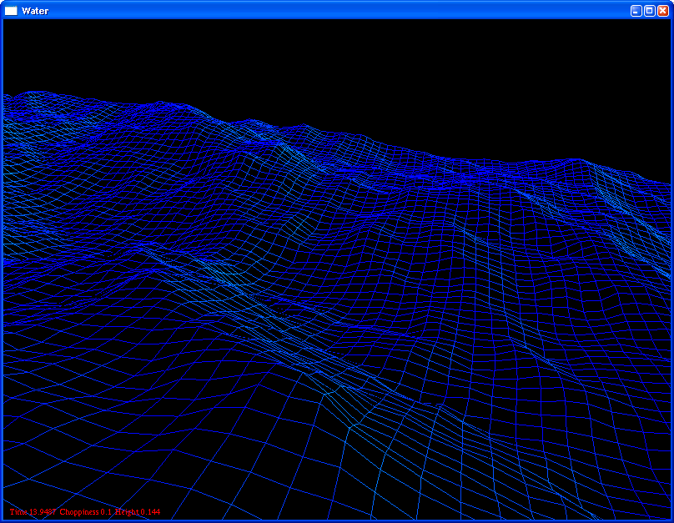Maximize the Water window

tap(649, 11)
